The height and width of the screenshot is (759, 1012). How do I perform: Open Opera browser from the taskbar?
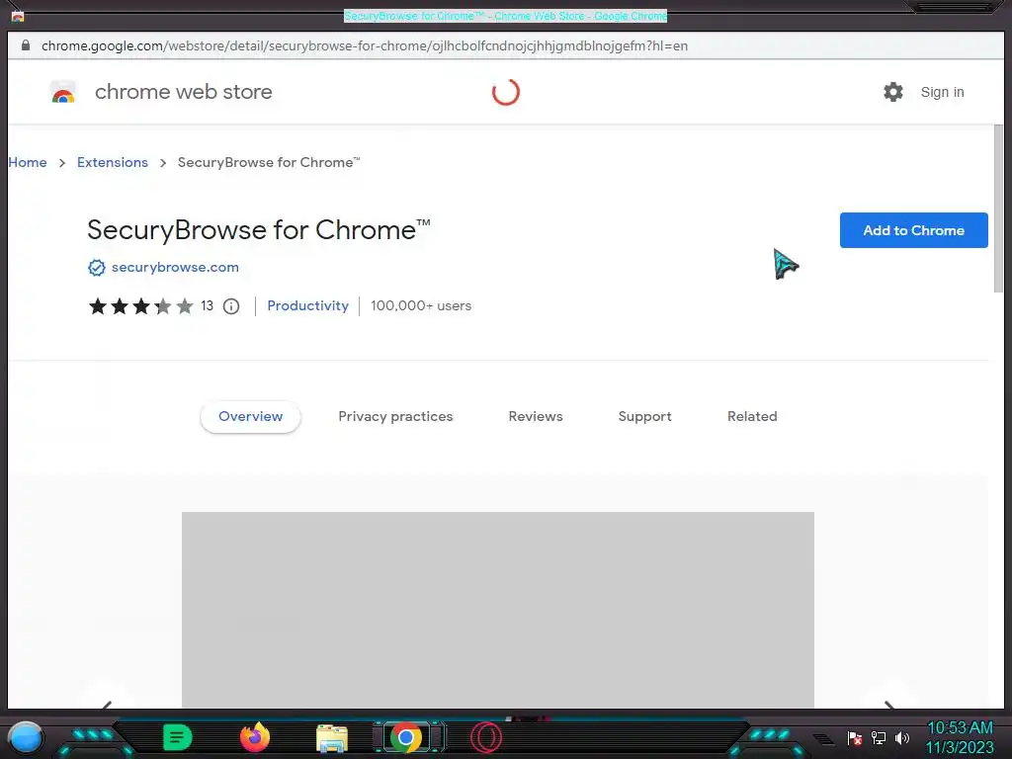click(486, 737)
